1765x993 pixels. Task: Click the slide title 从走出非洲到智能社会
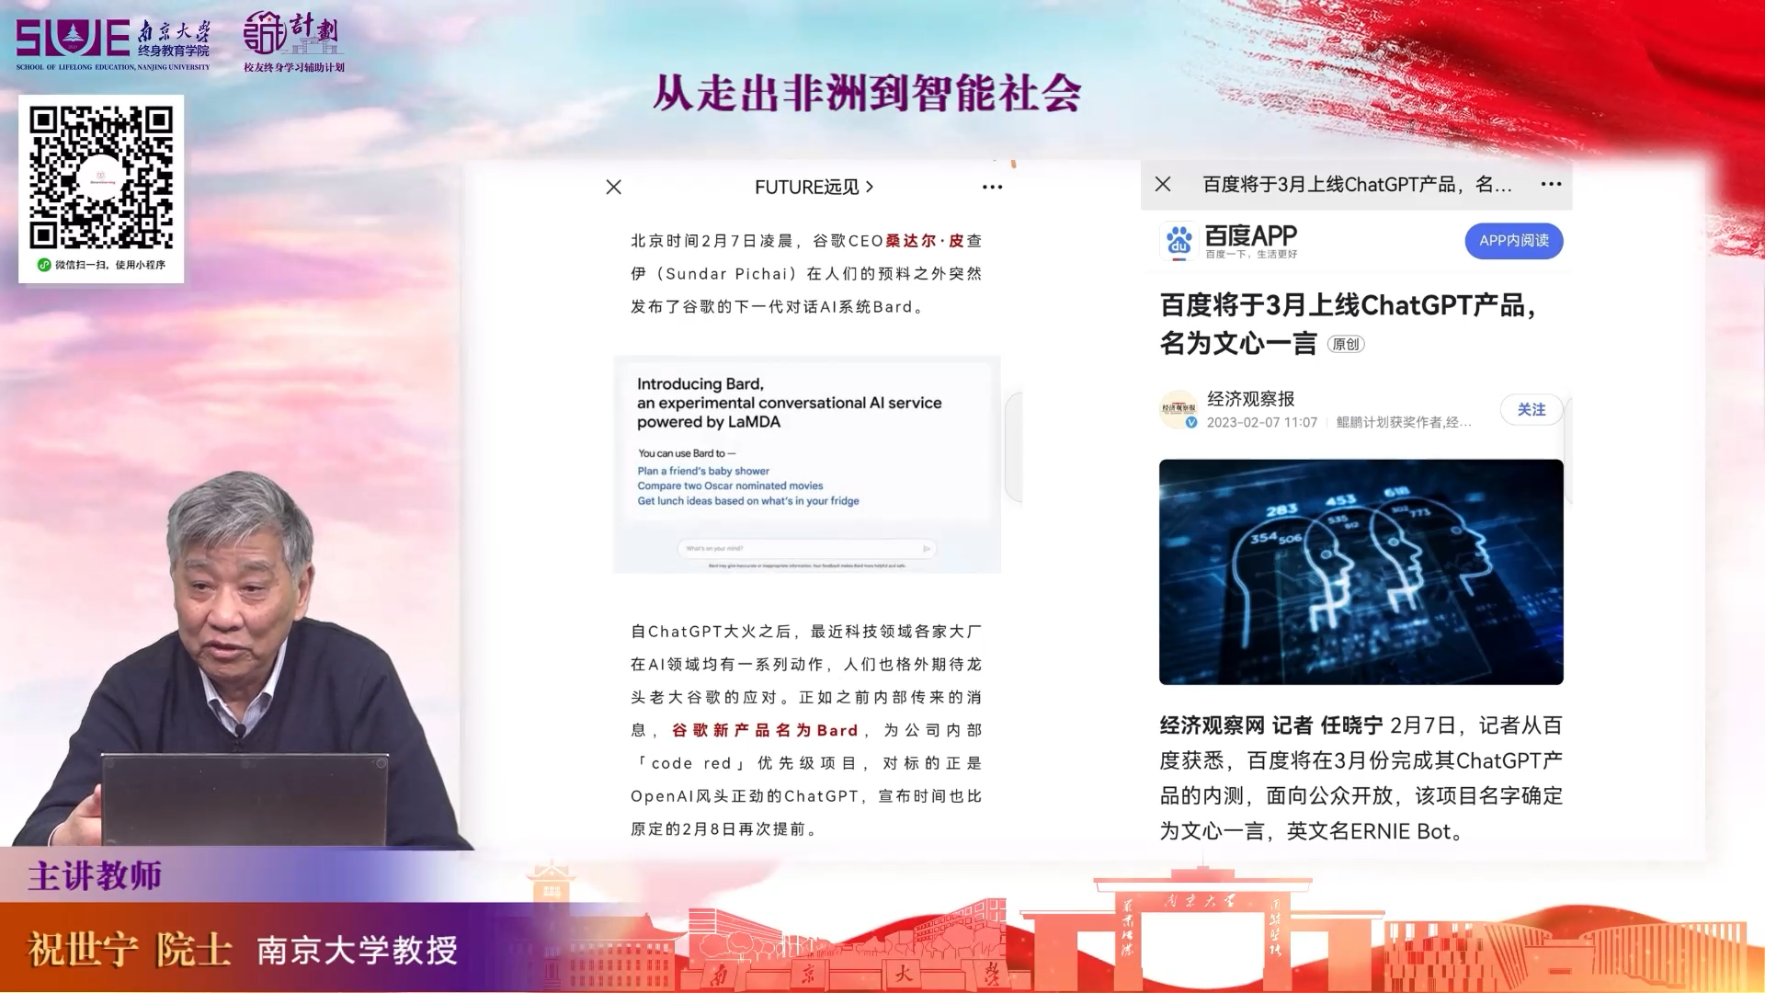[867, 93]
